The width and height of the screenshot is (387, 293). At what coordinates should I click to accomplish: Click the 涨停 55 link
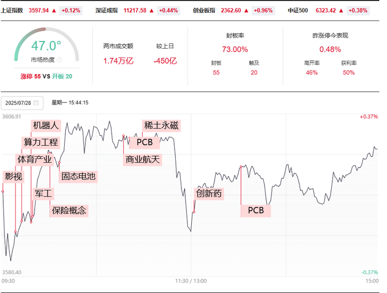point(30,76)
